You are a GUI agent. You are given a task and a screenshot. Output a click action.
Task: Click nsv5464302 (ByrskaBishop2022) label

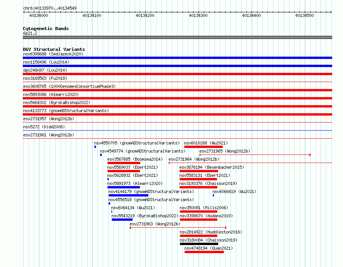(x=57, y=102)
